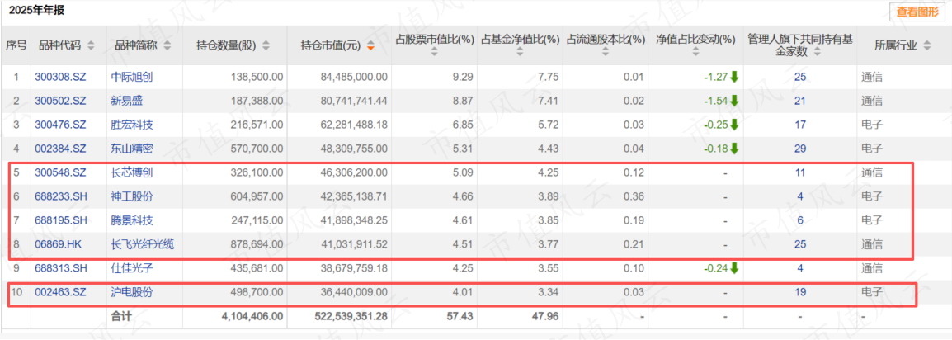Sort by 品种简称 column arrows
This screenshot has height=340, width=952.
[167, 46]
